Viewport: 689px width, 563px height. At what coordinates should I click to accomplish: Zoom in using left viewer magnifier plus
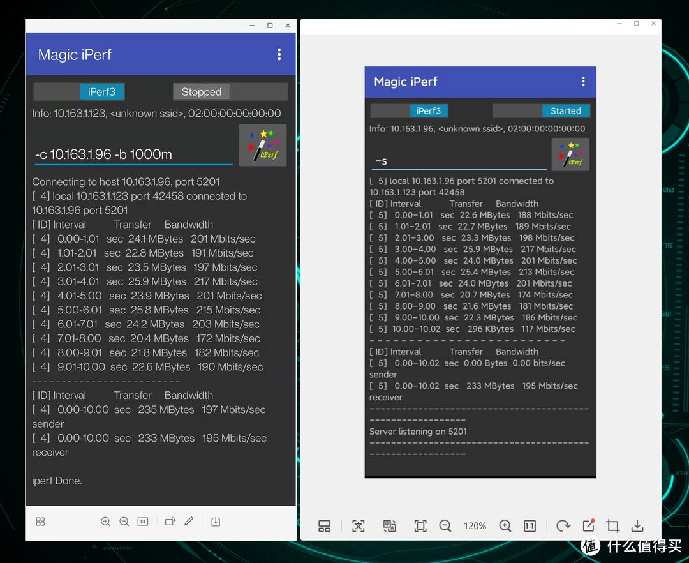coord(105,522)
